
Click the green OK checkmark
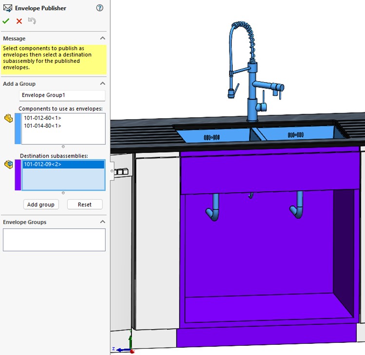click(6, 21)
